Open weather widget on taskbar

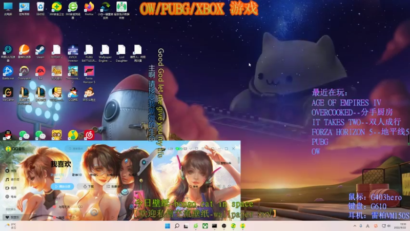pos(10,226)
